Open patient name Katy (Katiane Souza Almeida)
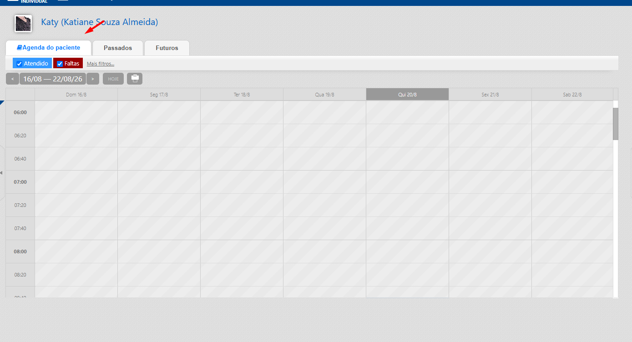Screen dimensions: 632x342 pyautogui.click(x=100, y=22)
